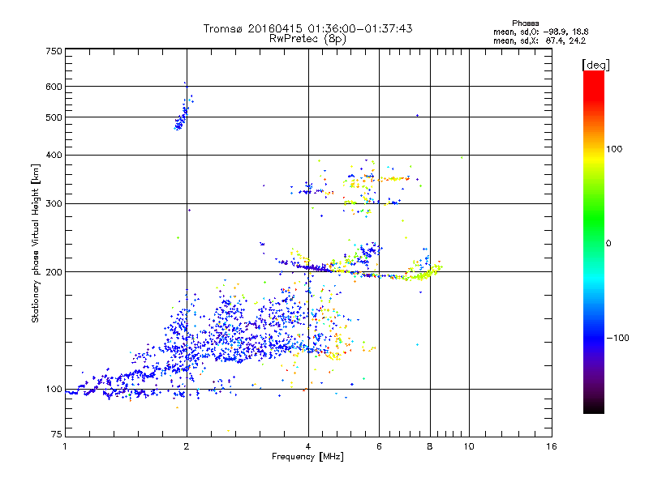Click the x-axis tick label '4'

click(x=308, y=446)
